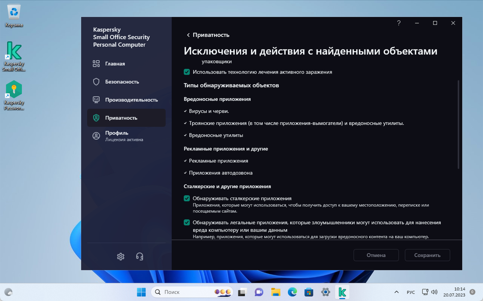Viewport: 483px width, 301px height.
Task: Open the Профиль user icon
Action: click(96, 136)
